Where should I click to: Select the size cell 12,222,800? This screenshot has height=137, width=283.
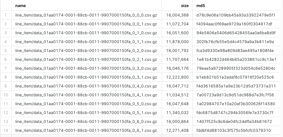(177, 77)
